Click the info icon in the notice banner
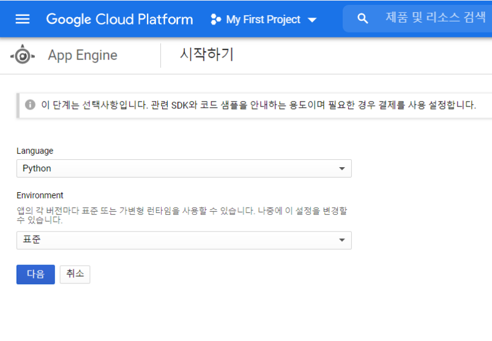The width and height of the screenshot is (492, 341). tap(30, 105)
